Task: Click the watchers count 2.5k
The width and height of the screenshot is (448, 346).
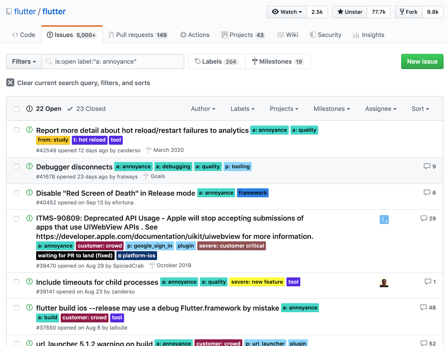Action: pos(317,12)
